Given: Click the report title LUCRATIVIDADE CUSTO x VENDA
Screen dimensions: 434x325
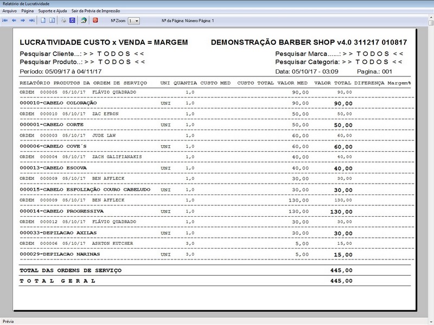Looking at the screenshot, I should [x=104, y=42].
